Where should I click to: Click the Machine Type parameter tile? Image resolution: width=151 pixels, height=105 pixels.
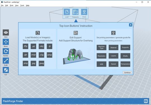tap(102, 47)
